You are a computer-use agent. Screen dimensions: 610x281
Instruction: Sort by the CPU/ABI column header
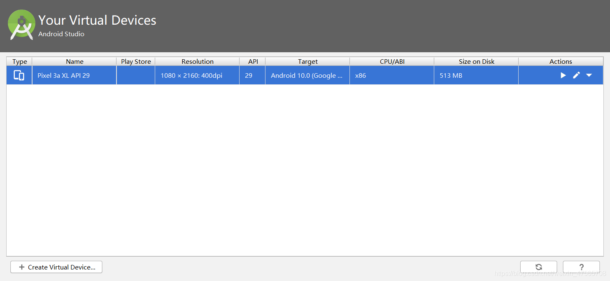[392, 61]
